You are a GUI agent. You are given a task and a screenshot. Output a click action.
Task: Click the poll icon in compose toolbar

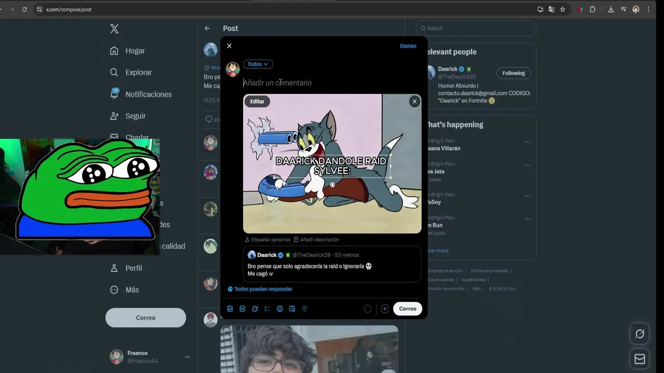pos(267,309)
